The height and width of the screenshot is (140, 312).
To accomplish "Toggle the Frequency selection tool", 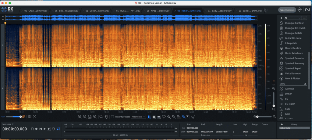I will pos(159,117).
